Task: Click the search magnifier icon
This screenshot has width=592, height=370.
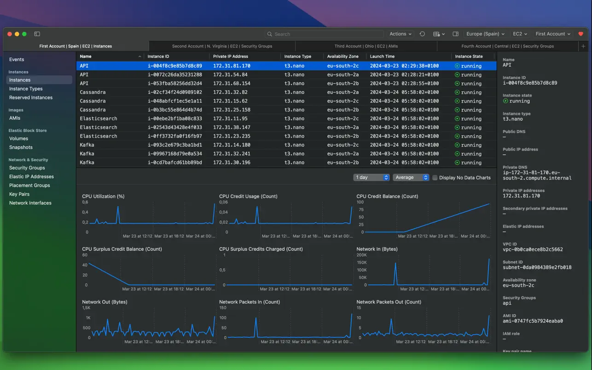Action: 270,34
